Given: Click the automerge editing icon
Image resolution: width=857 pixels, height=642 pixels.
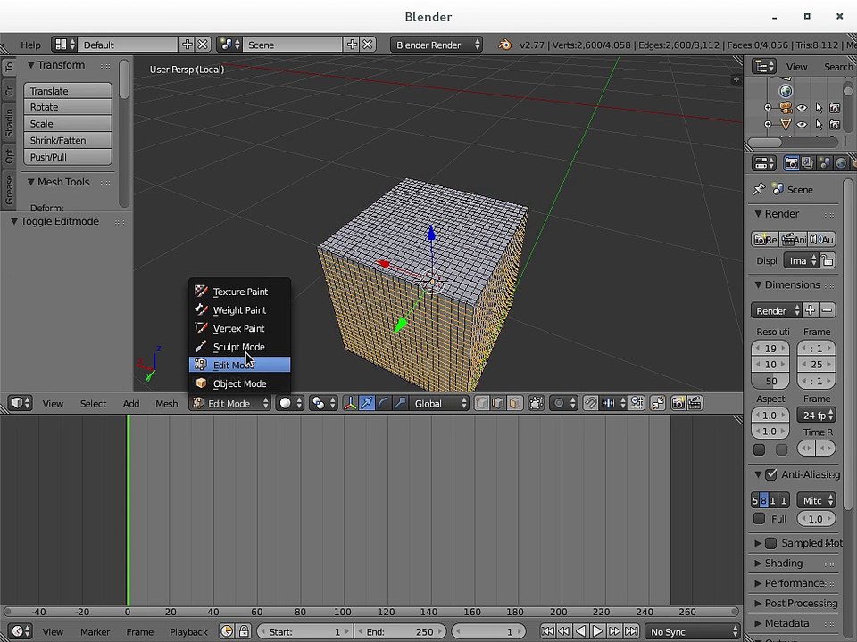Looking at the screenshot, I should point(658,403).
